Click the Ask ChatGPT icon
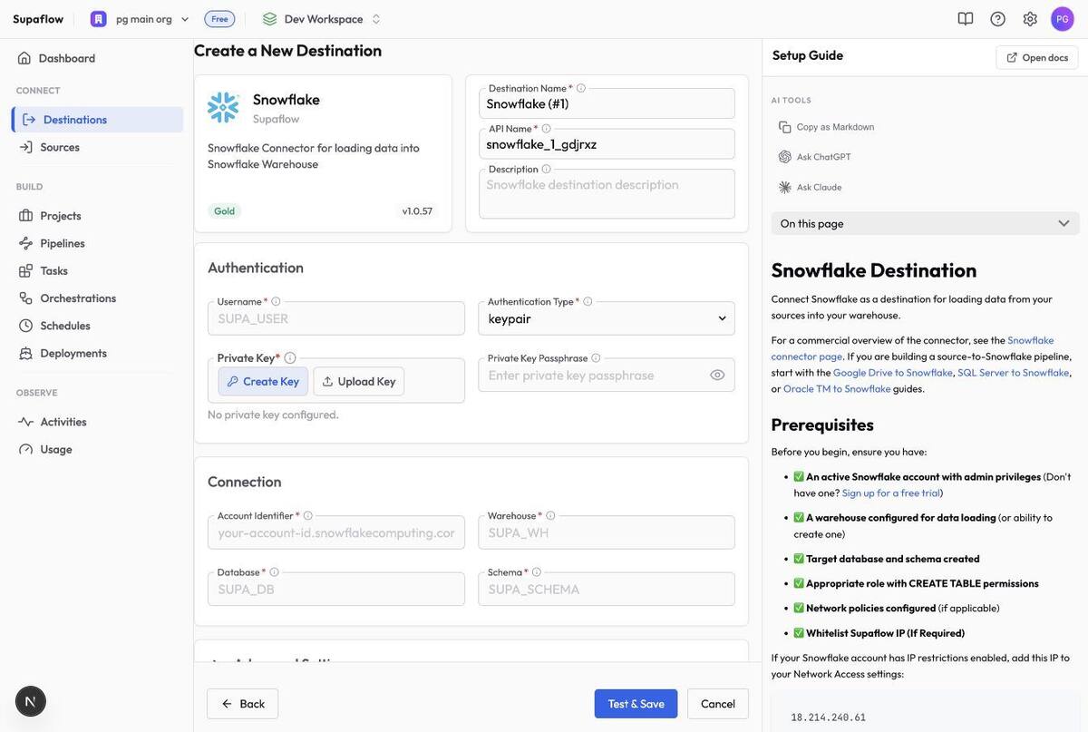1088x732 pixels. coord(785,157)
